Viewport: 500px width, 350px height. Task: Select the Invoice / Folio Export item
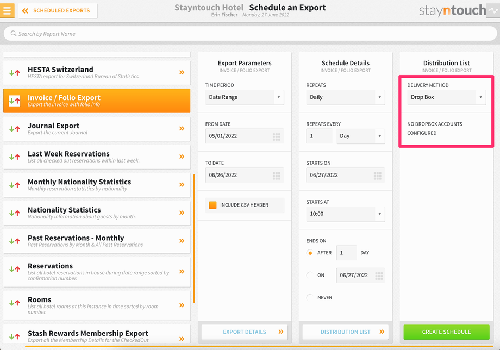[x=97, y=101]
